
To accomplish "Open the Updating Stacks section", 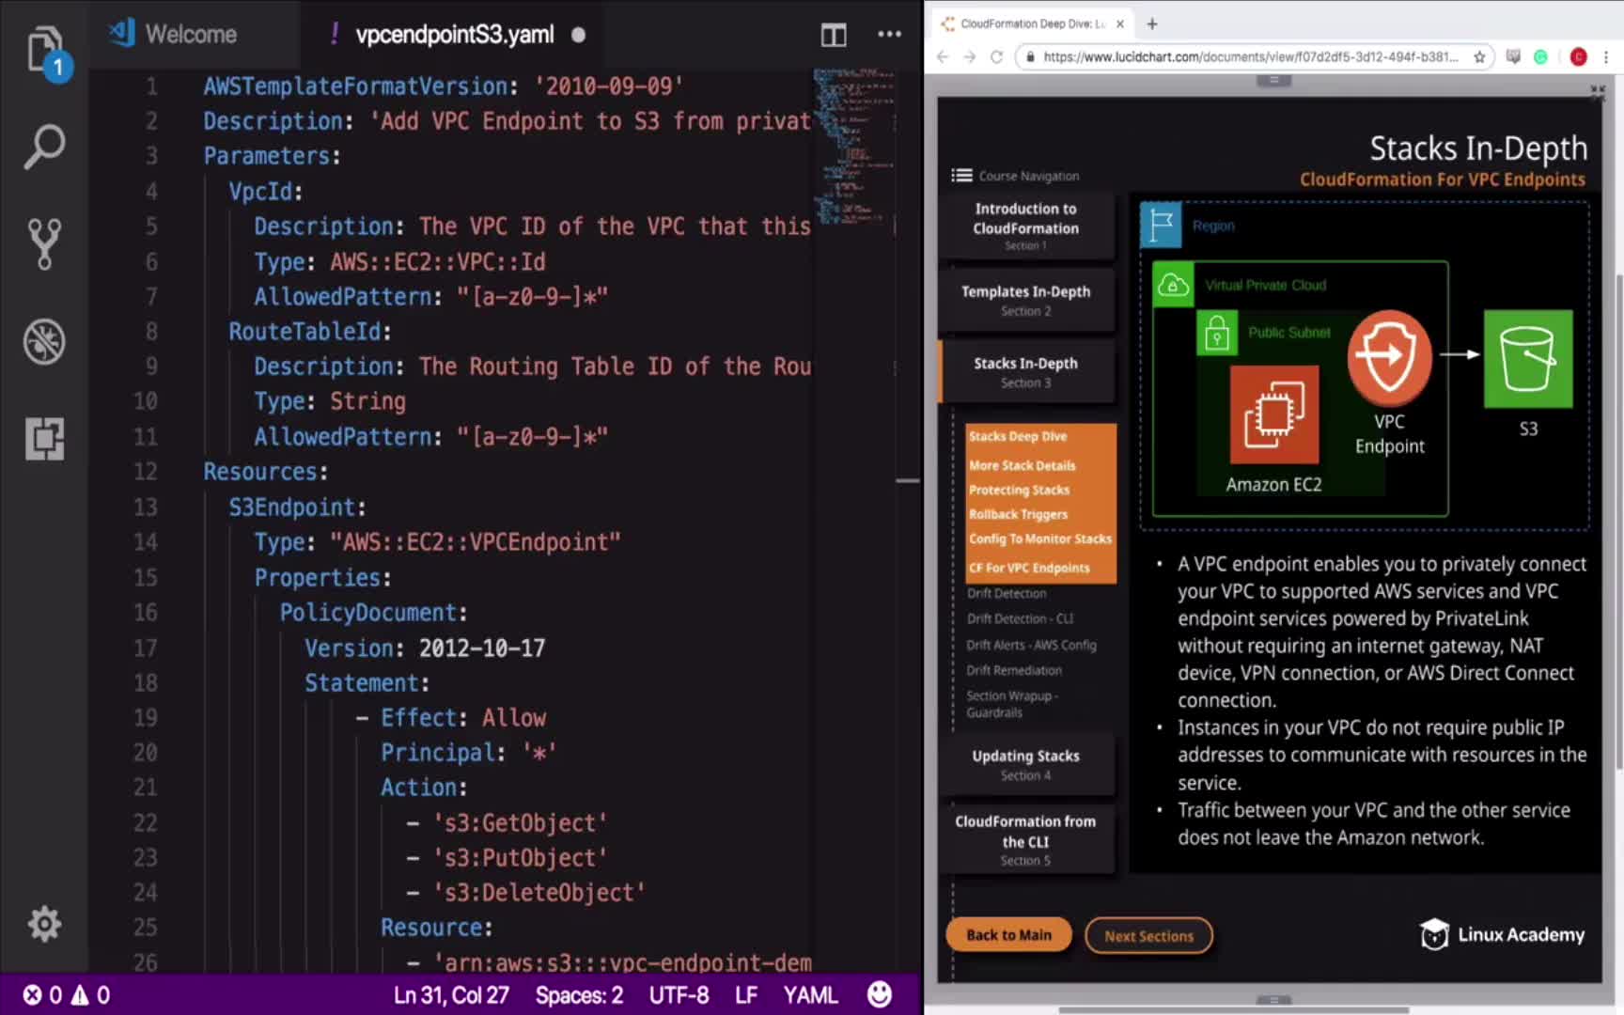I will click(1025, 765).
